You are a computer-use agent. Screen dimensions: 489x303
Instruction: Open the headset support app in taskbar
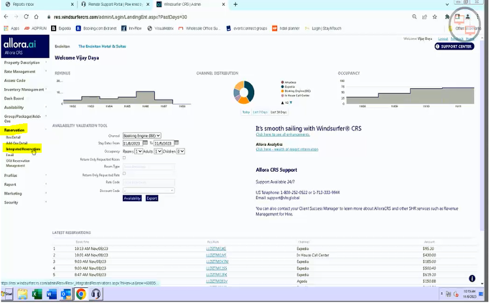95,294
